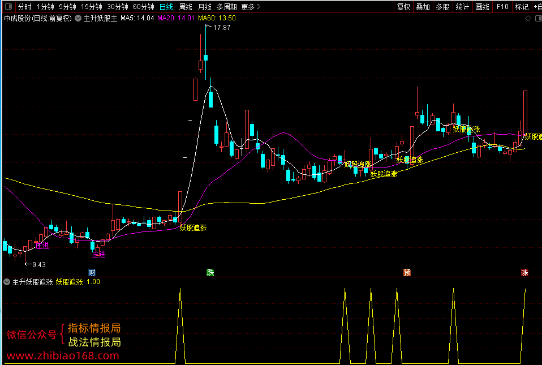542x365 pixels.
Task: Click the 17.87 high price label
Action: click(222, 28)
